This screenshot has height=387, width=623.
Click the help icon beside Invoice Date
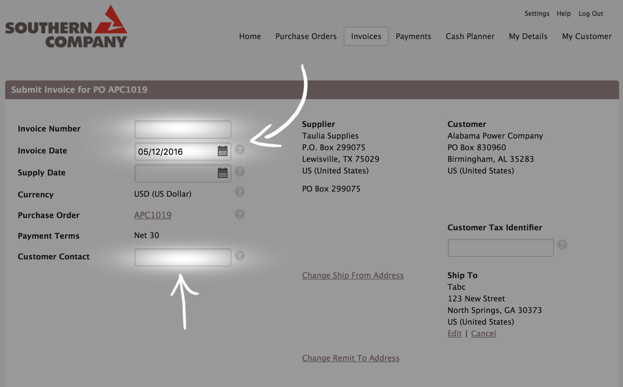240,150
